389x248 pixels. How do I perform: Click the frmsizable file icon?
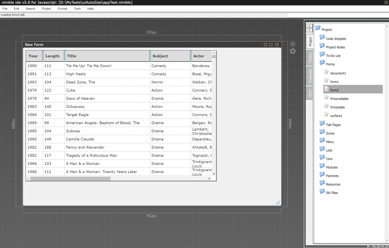pos(327,106)
